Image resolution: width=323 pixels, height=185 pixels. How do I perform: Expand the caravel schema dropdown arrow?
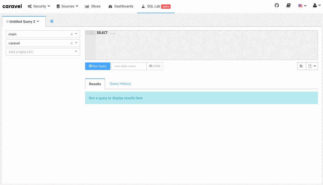tap(76, 43)
